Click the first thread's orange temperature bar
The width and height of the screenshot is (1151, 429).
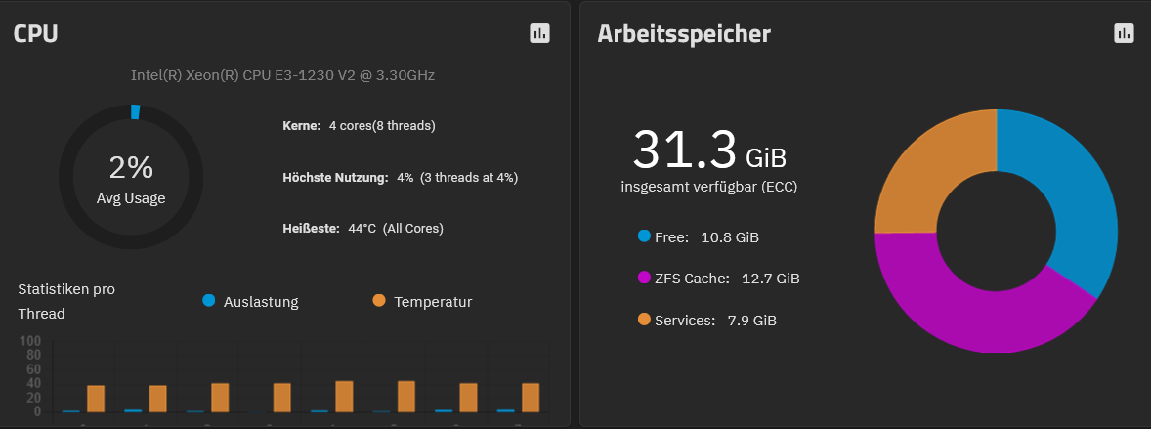[x=96, y=398]
